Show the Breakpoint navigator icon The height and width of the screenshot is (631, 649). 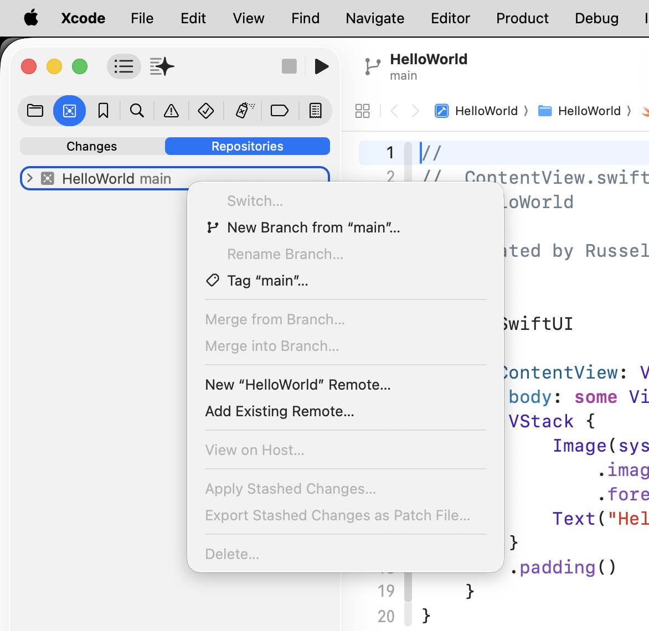pyautogui.click(x=279, y=111)
